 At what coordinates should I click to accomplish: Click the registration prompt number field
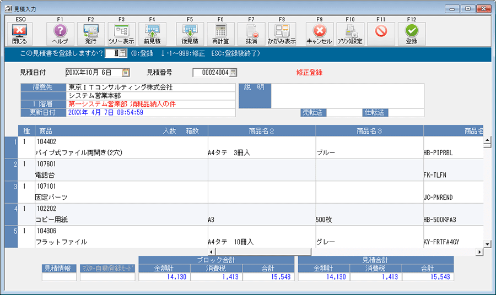point(112,53)
